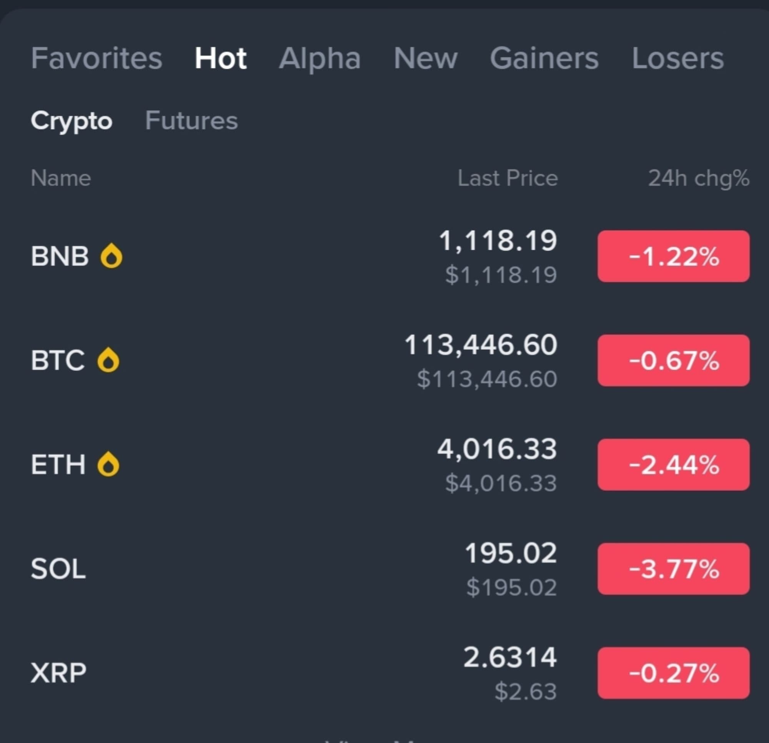This screenshot has height=743, width=769.
Task: Click the hot flame icon next to BTC
Action: click(x=108, y=360)
